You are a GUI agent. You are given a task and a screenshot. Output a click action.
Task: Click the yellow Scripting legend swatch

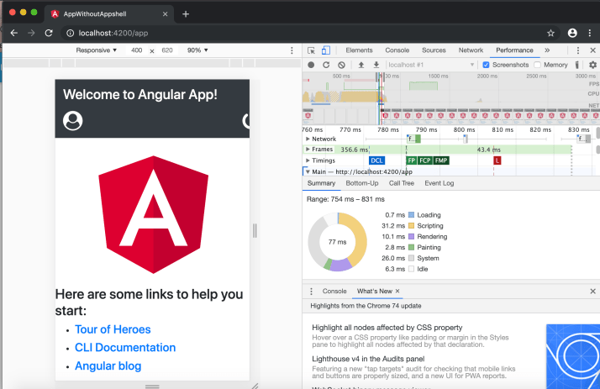[412, 226]
